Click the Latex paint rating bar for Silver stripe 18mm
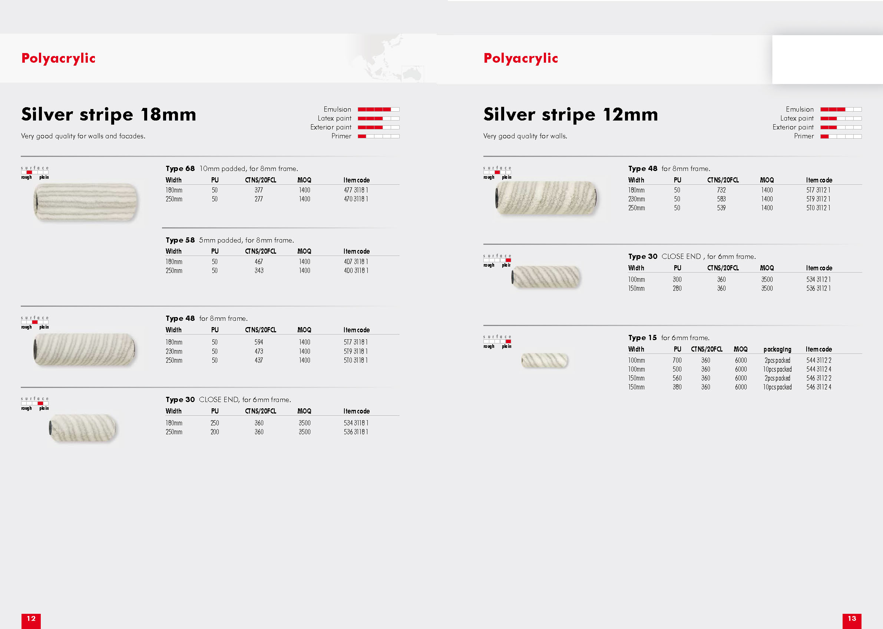 coord(378,119)
